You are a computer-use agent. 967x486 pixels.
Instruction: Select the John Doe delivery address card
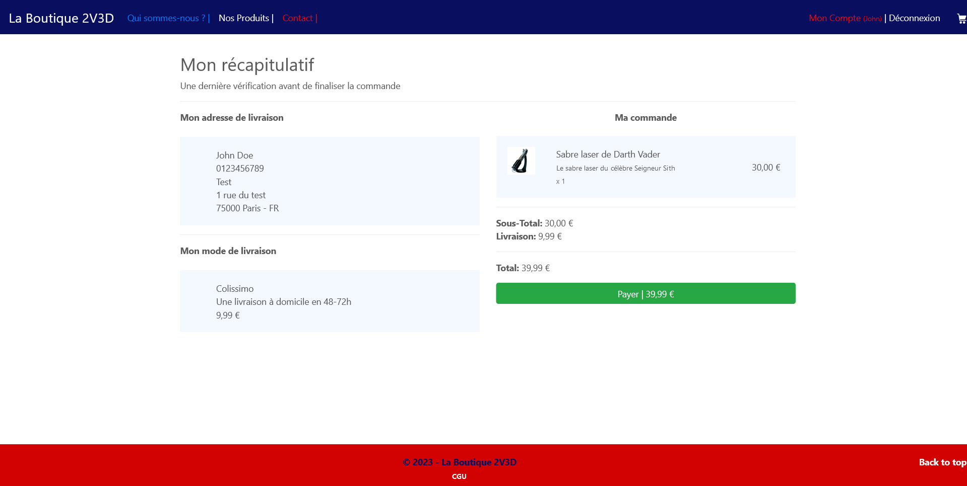(x=330, y=181)
